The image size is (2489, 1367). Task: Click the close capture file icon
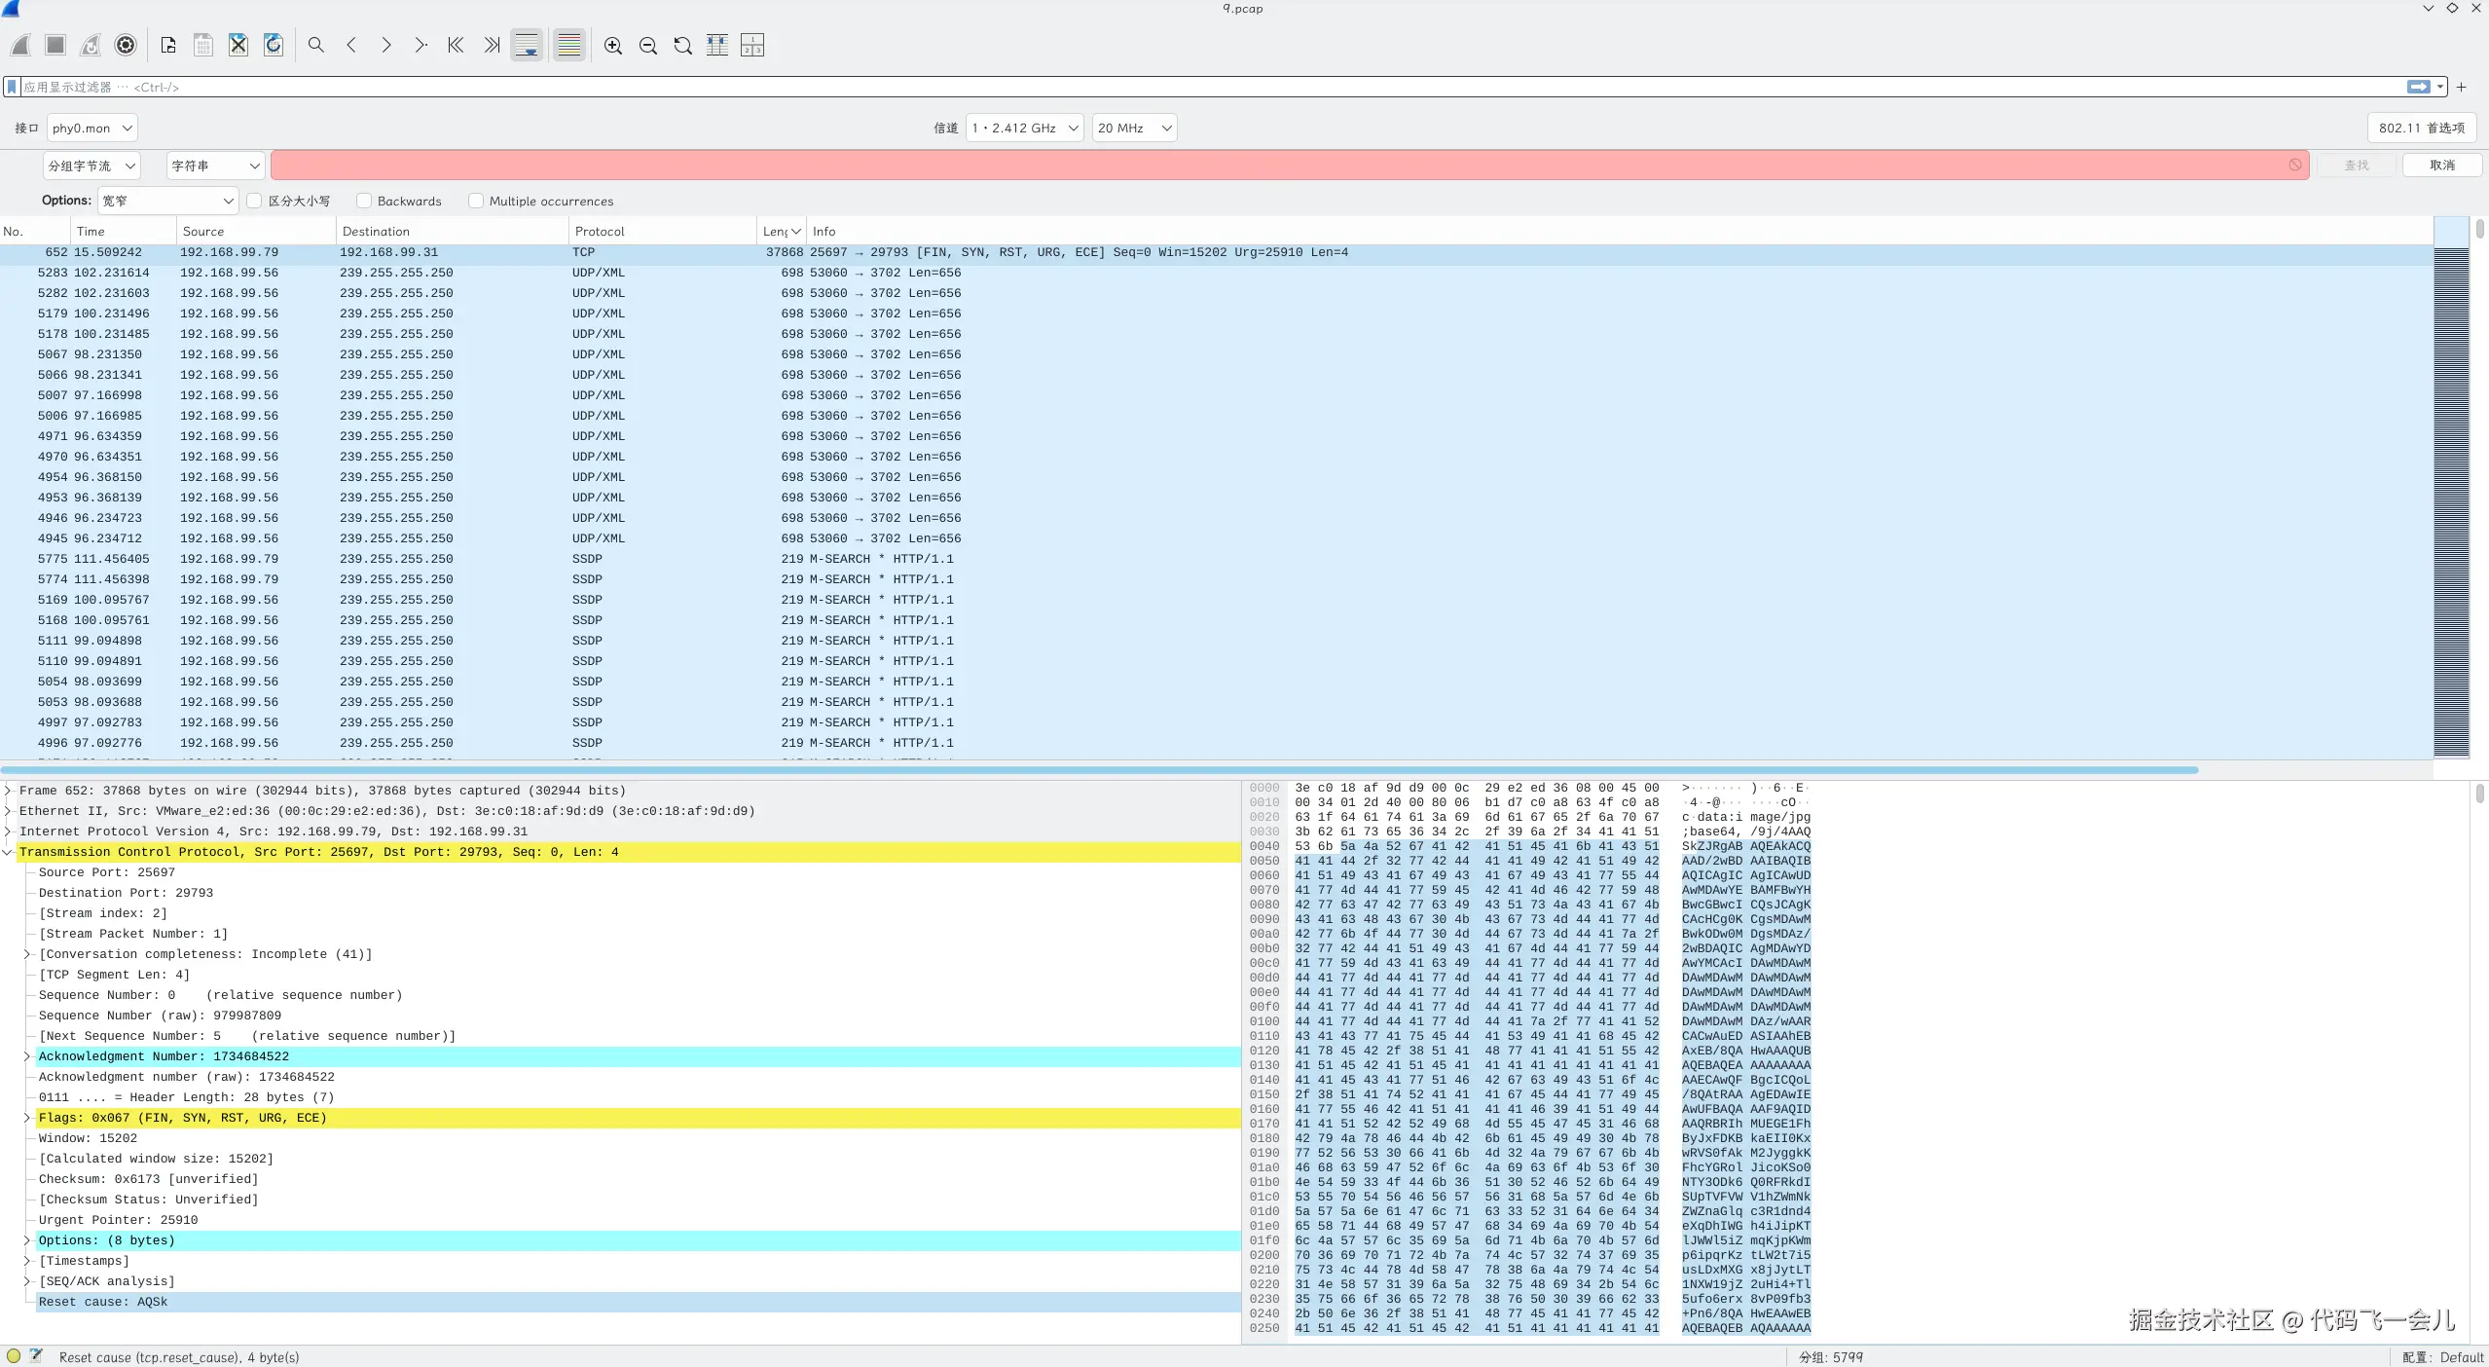[238, 45]
